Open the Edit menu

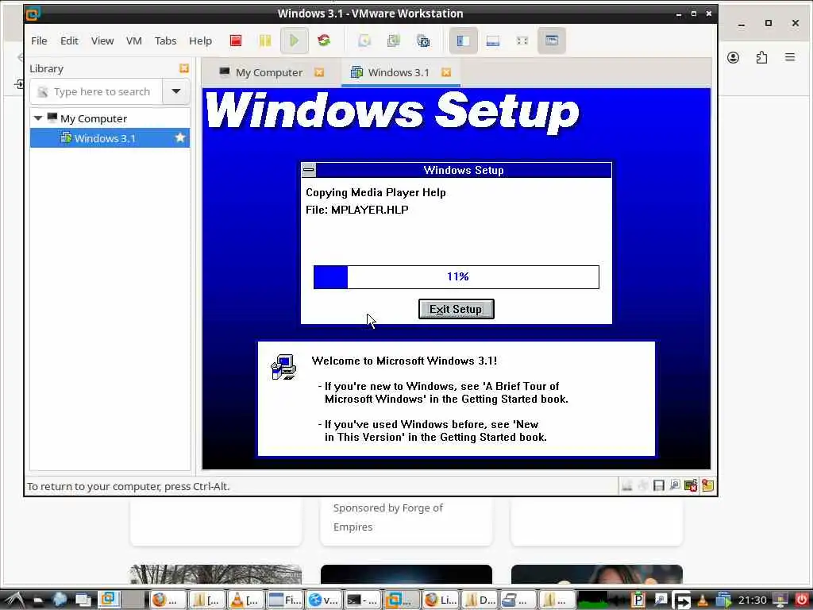69,41
